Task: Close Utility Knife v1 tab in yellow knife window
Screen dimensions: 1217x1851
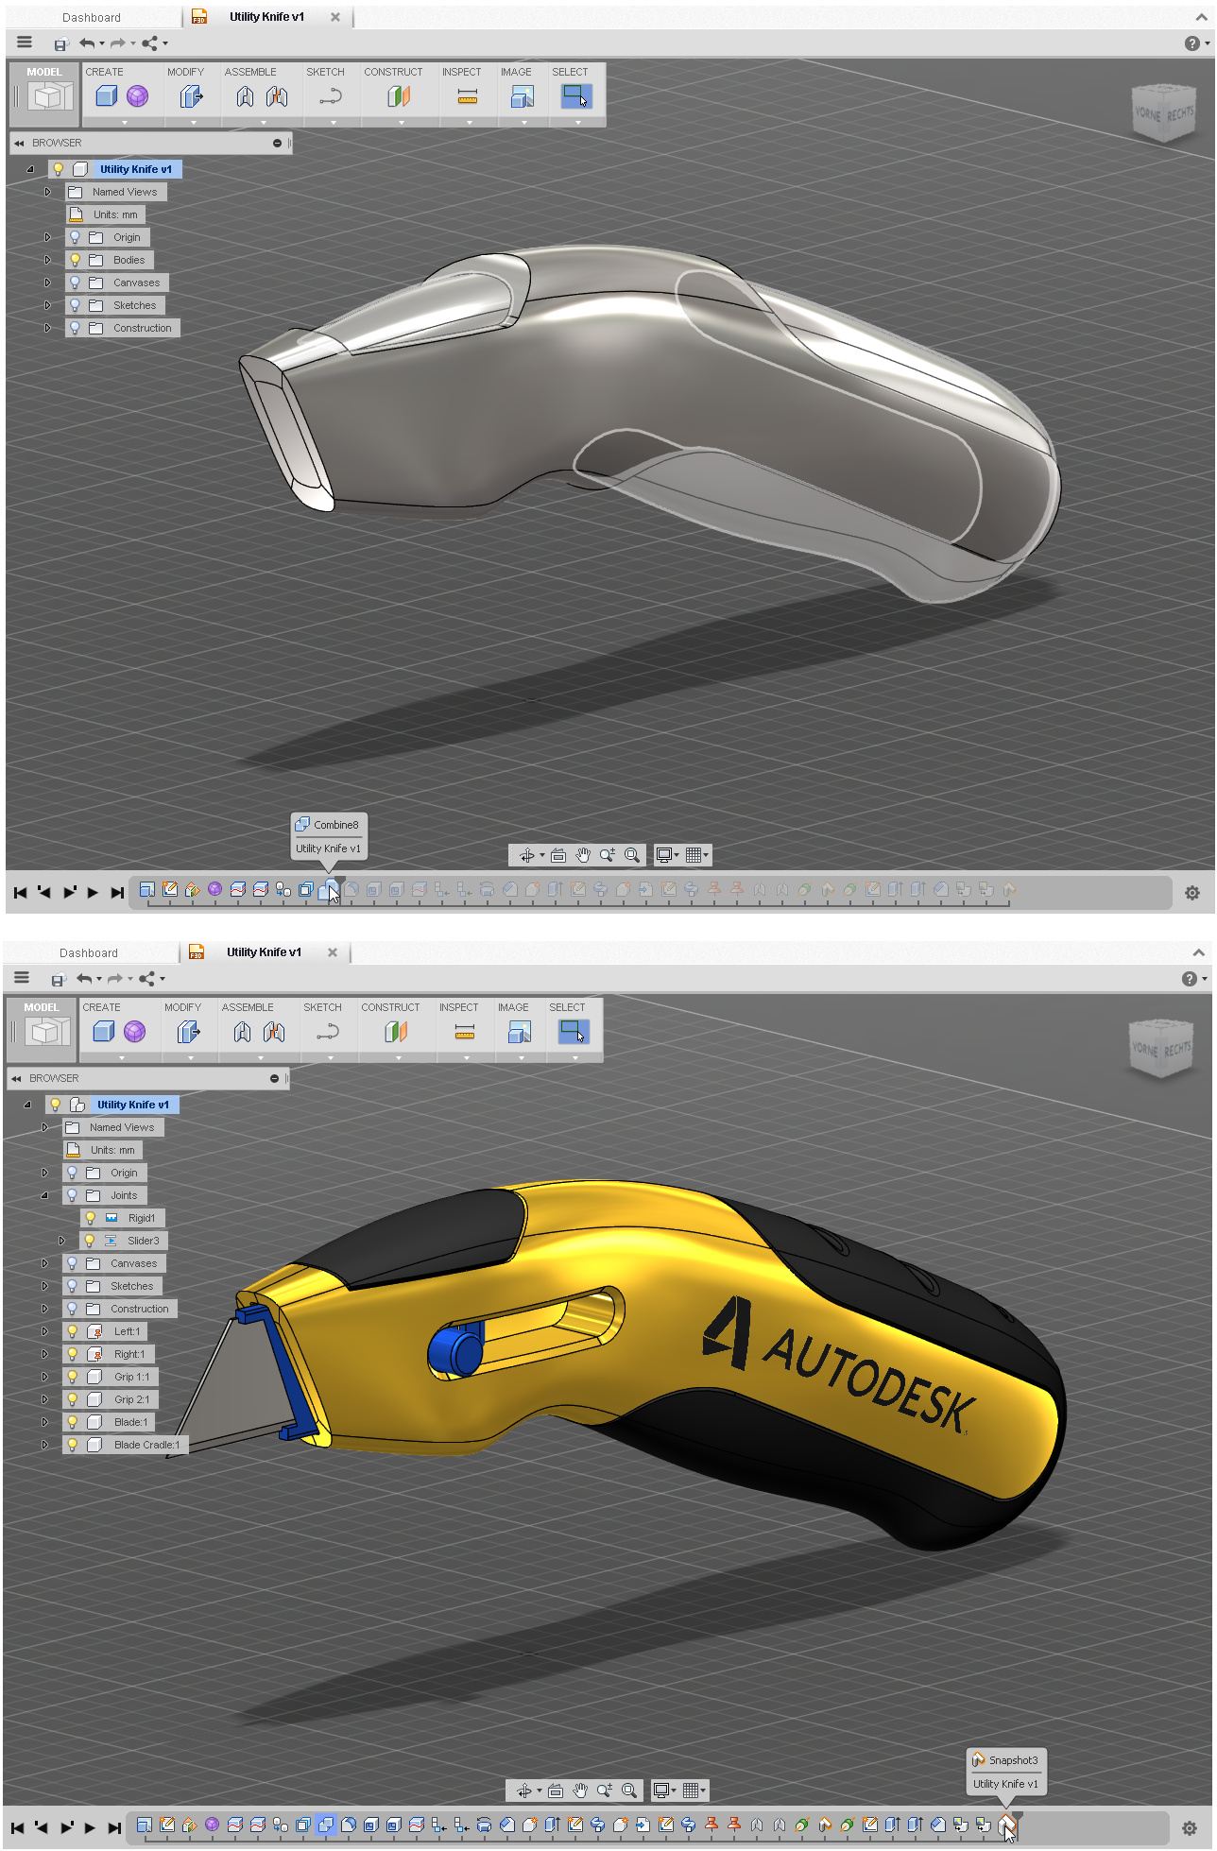Action: [x=333, y=952]
